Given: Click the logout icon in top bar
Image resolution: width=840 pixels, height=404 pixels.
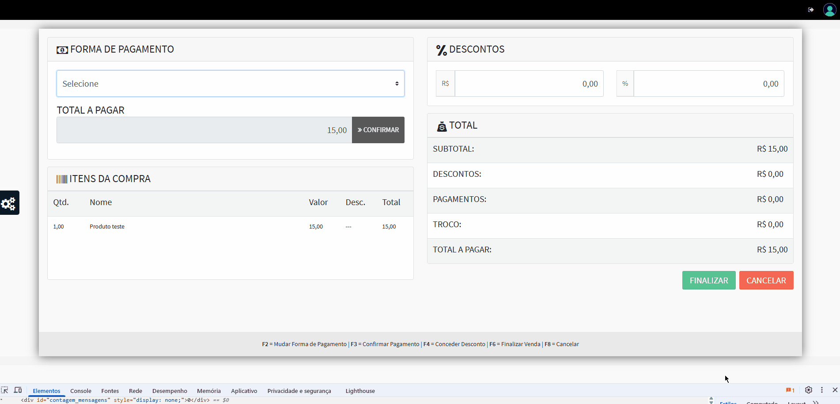Looking at the screenshot, I should point(811,10).
